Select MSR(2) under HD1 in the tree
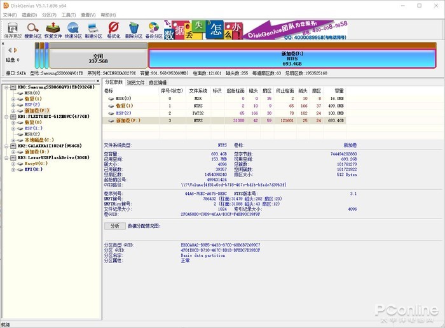Screen dimensions: 445x328 [x=32, y=134]
